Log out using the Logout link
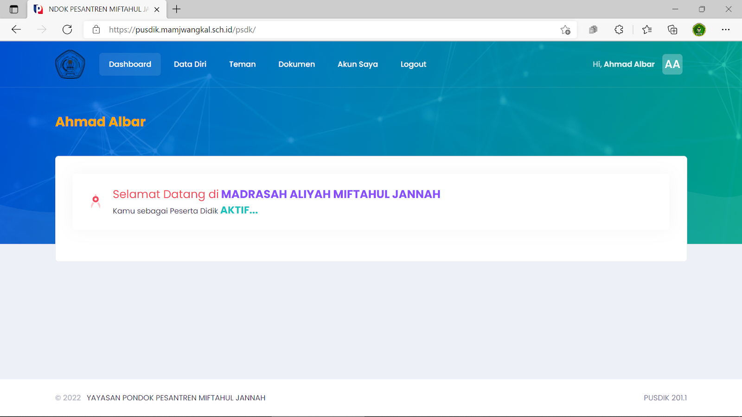Screen dimensions: 742x417 pyautogui.click(x=413, y=64)
